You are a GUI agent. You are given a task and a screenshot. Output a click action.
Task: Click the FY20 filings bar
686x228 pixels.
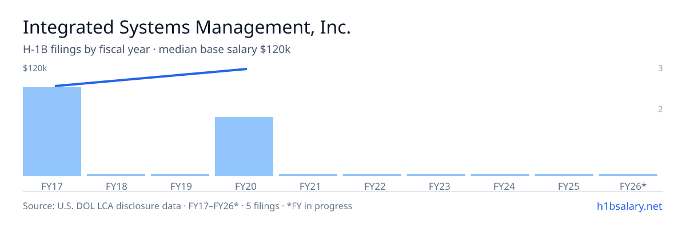point(244,146)
